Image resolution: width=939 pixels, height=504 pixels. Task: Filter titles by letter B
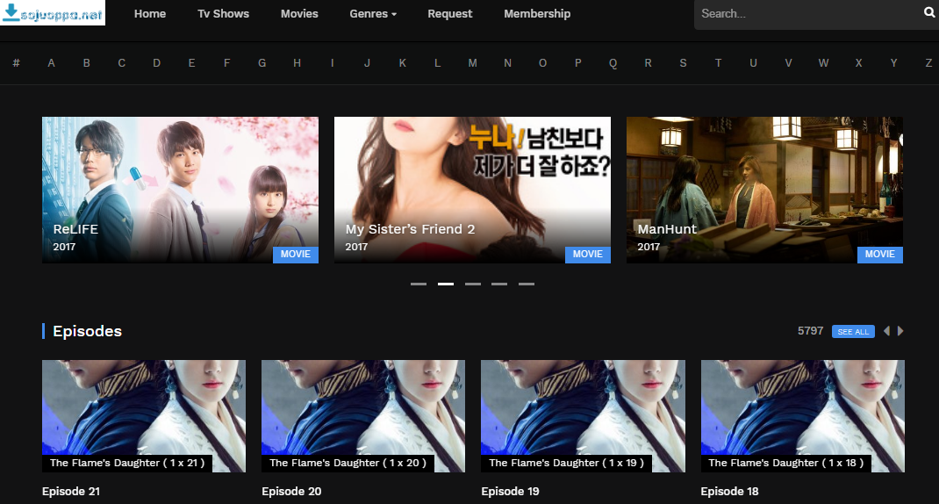click(x=86, y=63)
